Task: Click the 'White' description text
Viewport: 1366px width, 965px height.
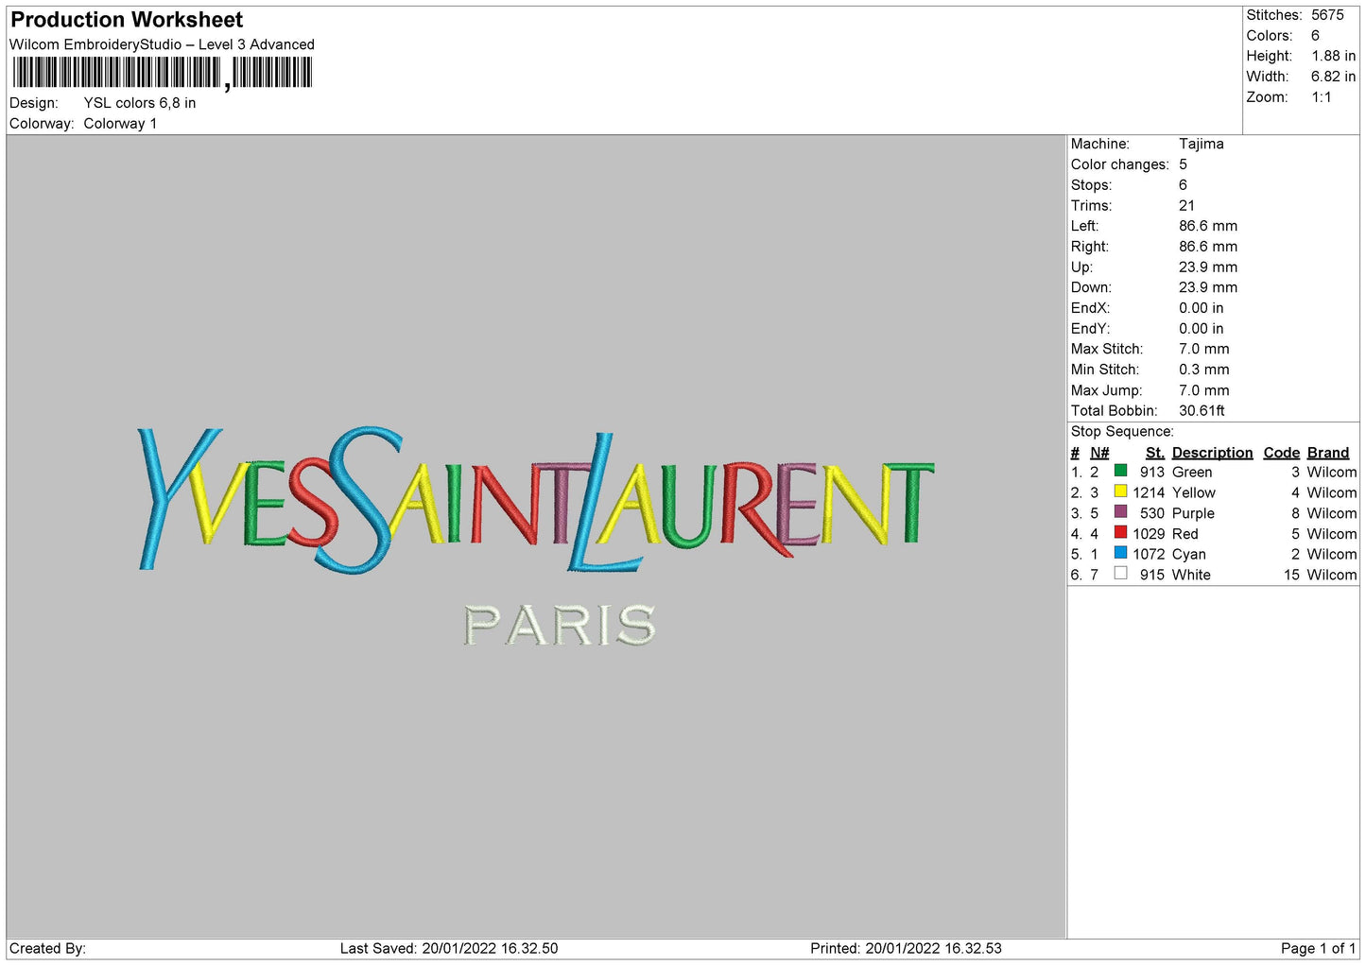Action: 1191,576
